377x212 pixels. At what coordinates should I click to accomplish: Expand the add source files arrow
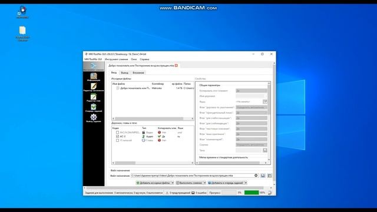pyautogui.click(x=173, y=183)
